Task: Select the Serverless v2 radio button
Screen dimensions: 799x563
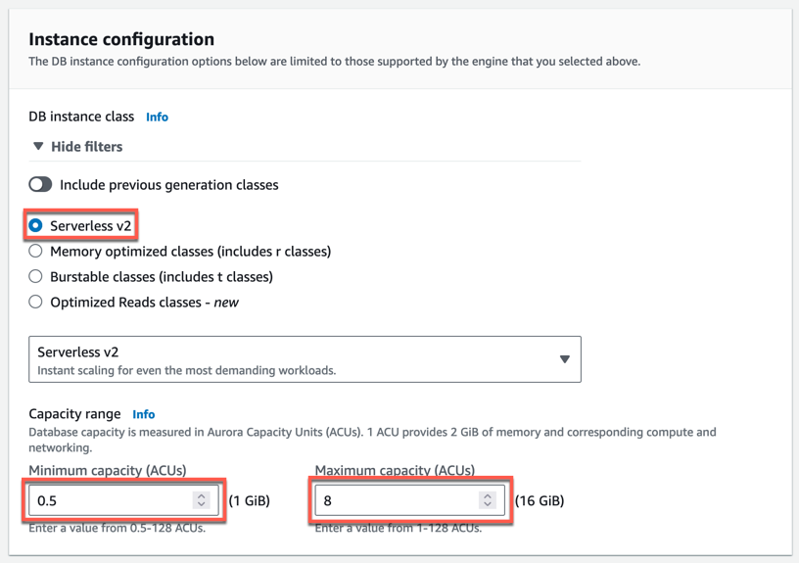Action: click(x=36, y=226)
